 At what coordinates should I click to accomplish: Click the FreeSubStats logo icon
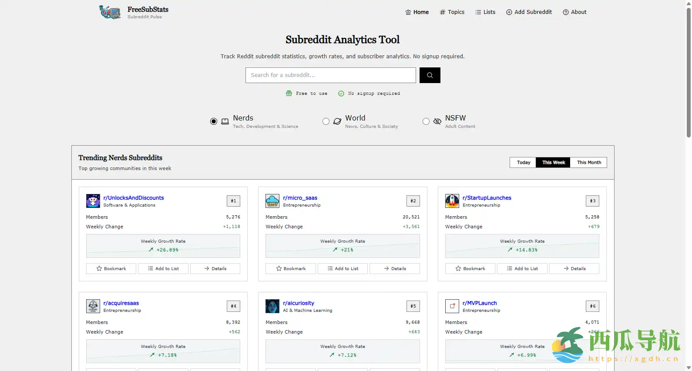[110, 12]
